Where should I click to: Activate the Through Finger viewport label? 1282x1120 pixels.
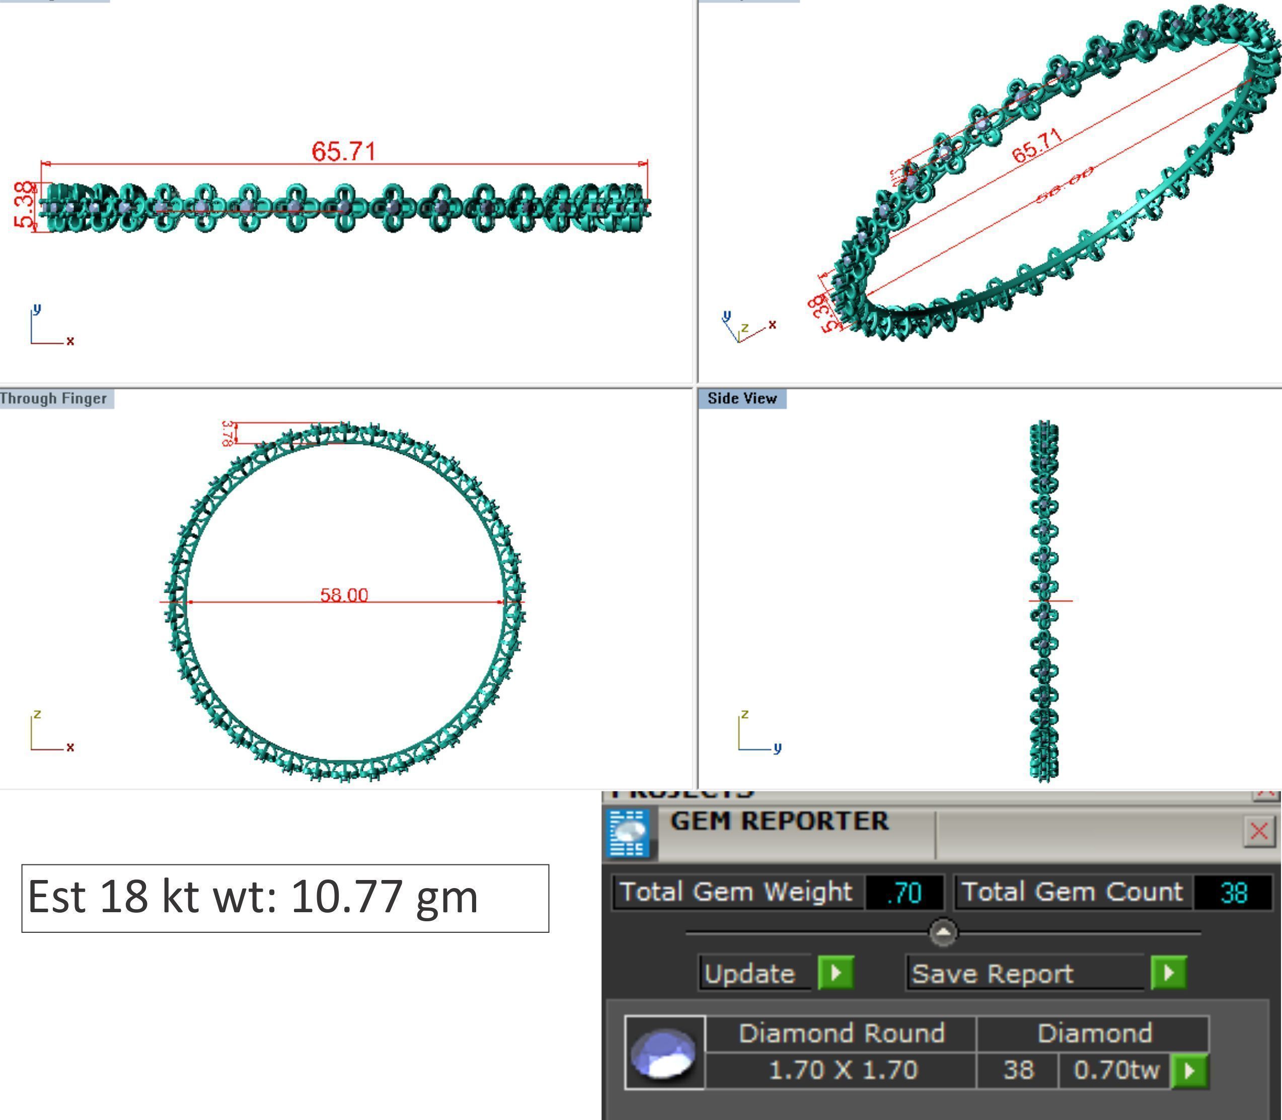click(x=54, y=399)
